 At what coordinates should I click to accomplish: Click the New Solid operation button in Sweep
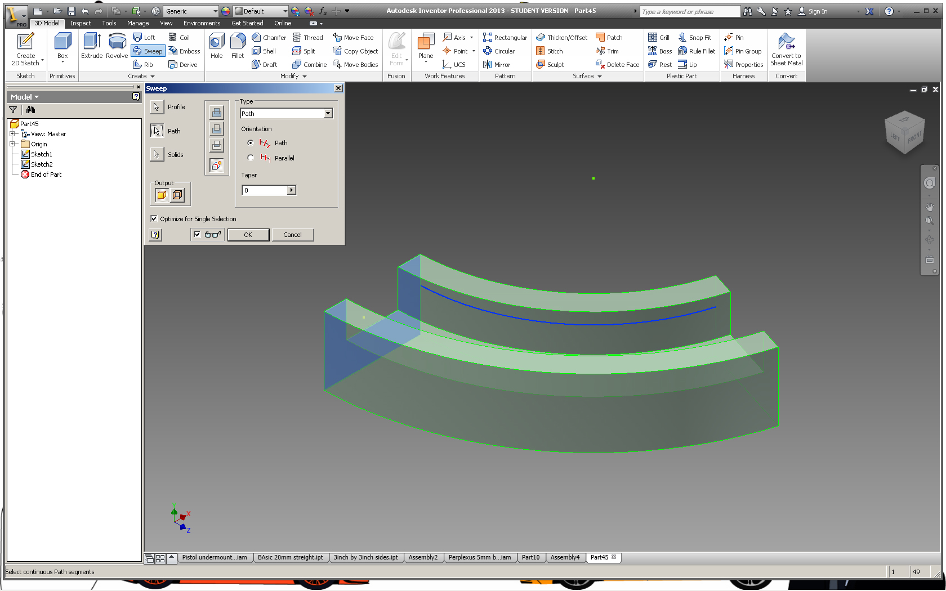(217, 165)
